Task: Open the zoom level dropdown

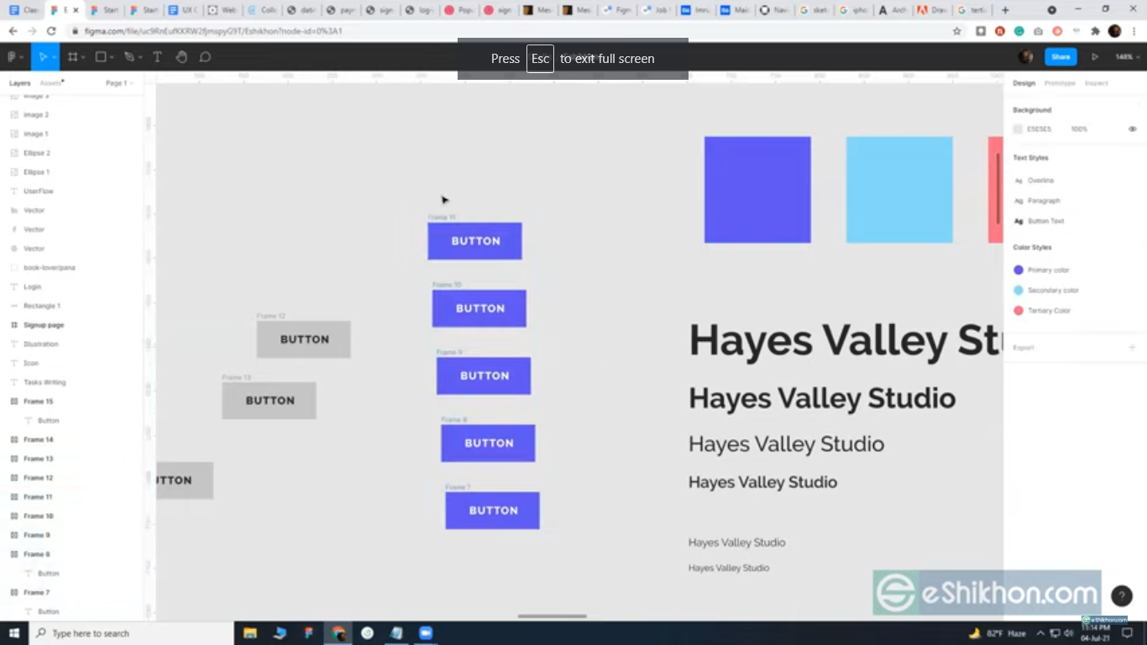Action: pos(1124,57)
